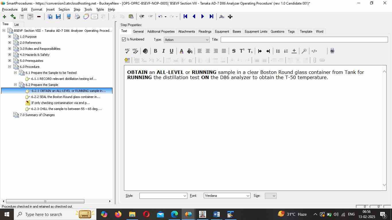The height and width of the screenshot is (220, 392).
Task: Click the strikethrough icon
Action: pyautogui.click(x=234, y=51)
